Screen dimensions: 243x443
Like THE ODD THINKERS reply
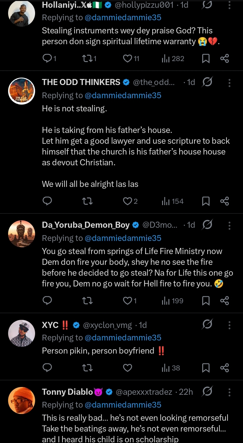tap(128, 201)
